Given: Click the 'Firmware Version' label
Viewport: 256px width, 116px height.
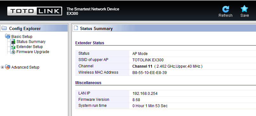Looking at the screenshot, I should (x=94, y=100).
